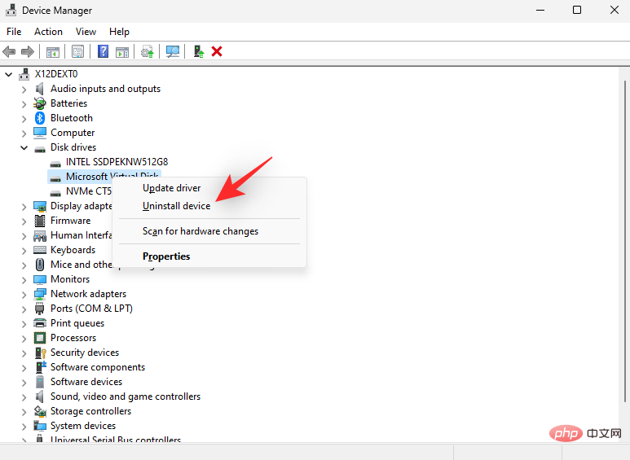Minimize the Device Manager window
This screenshot has height=460, width=630.
tap(540, 10)
